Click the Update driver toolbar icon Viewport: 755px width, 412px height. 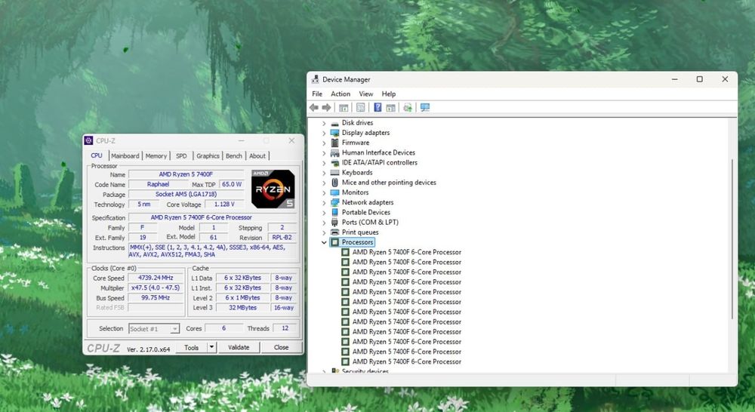[x=408, y=107]
